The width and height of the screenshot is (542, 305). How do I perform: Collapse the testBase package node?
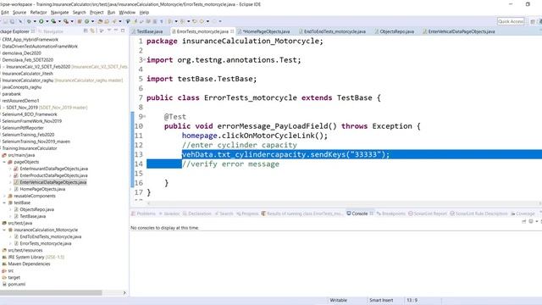point(4,202)
